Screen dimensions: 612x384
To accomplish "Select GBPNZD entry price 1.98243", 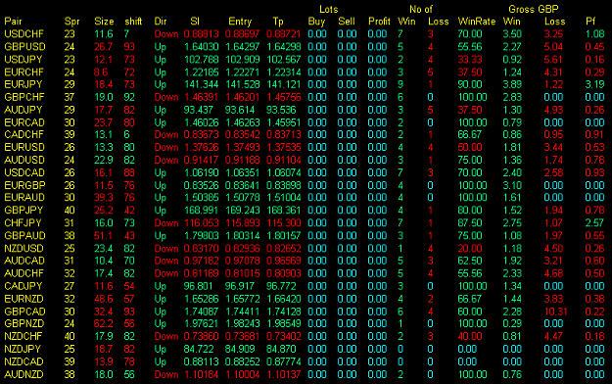I will (243, 324).
